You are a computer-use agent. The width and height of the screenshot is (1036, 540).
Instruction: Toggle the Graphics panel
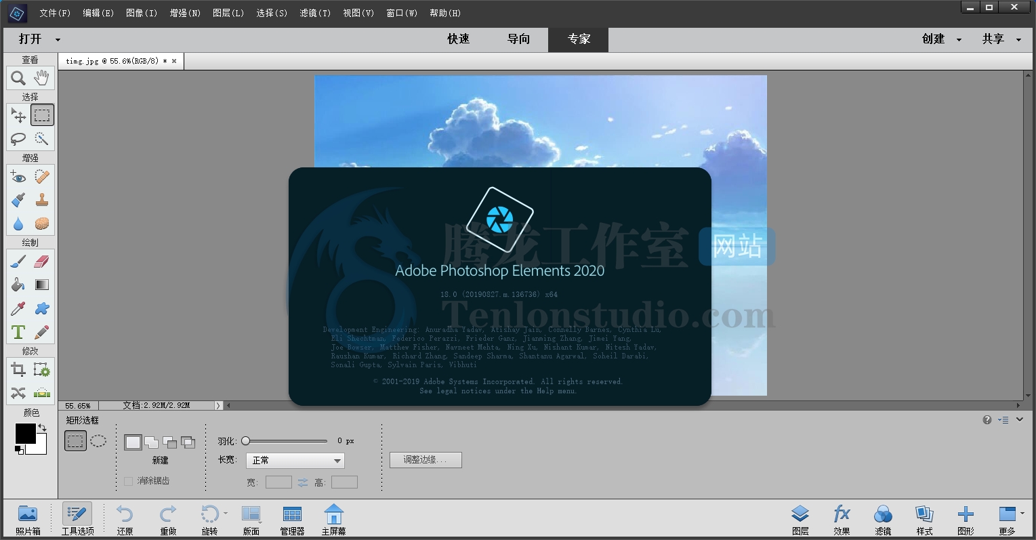[966, 520]
